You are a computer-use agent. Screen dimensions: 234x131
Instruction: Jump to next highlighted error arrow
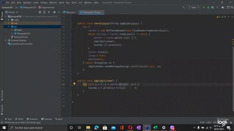coord(232,17)
